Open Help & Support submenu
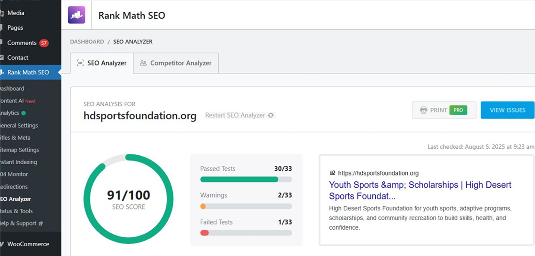The image size is (535, 256). (19, 224)
